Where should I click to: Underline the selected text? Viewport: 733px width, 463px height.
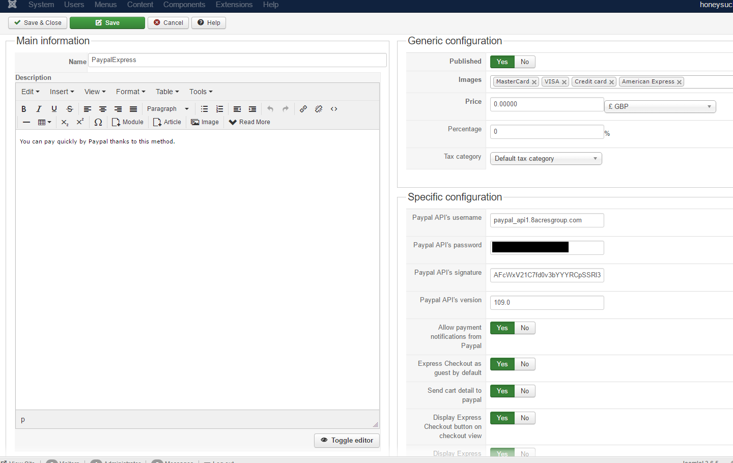[54, 109]
